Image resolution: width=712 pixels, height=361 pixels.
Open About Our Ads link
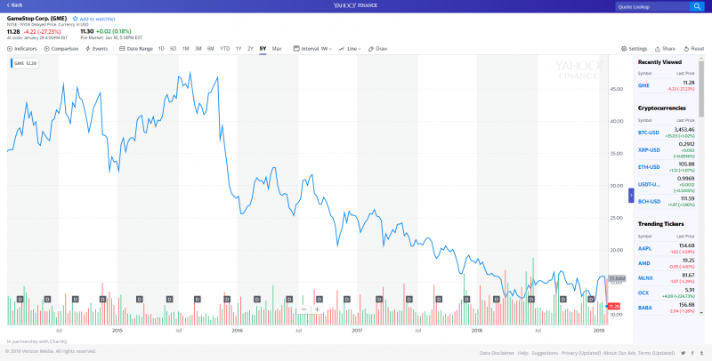point(619,353)
